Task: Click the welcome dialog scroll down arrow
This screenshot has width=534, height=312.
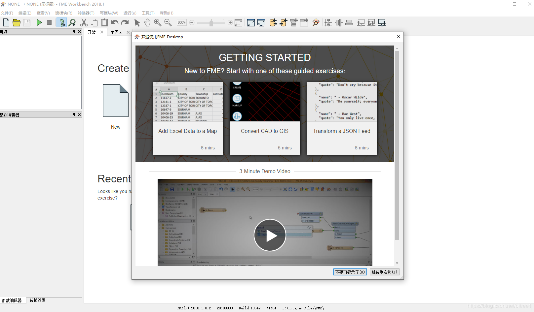Action: [397, 263]
